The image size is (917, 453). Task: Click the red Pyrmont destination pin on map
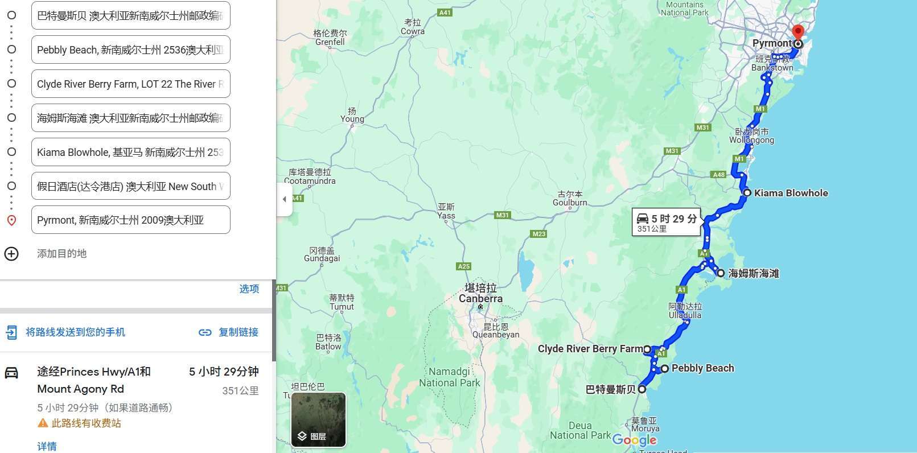click(x=798, y=33)
